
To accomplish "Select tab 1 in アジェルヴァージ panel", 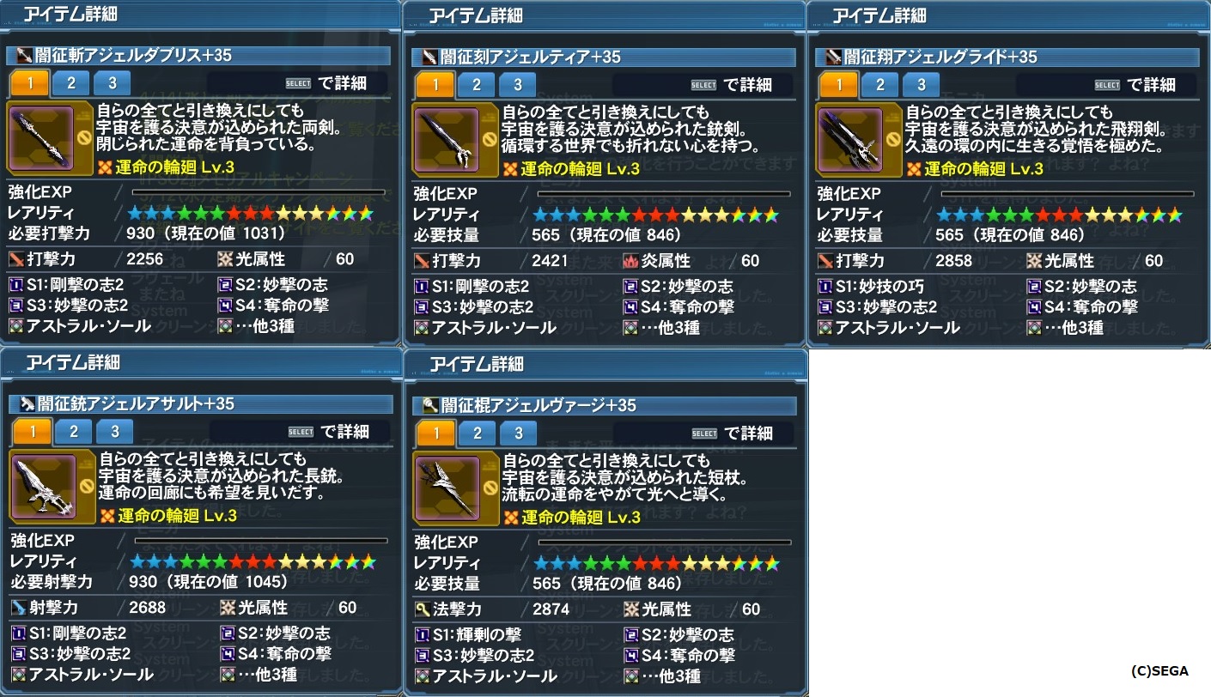I will click(435, 433).
